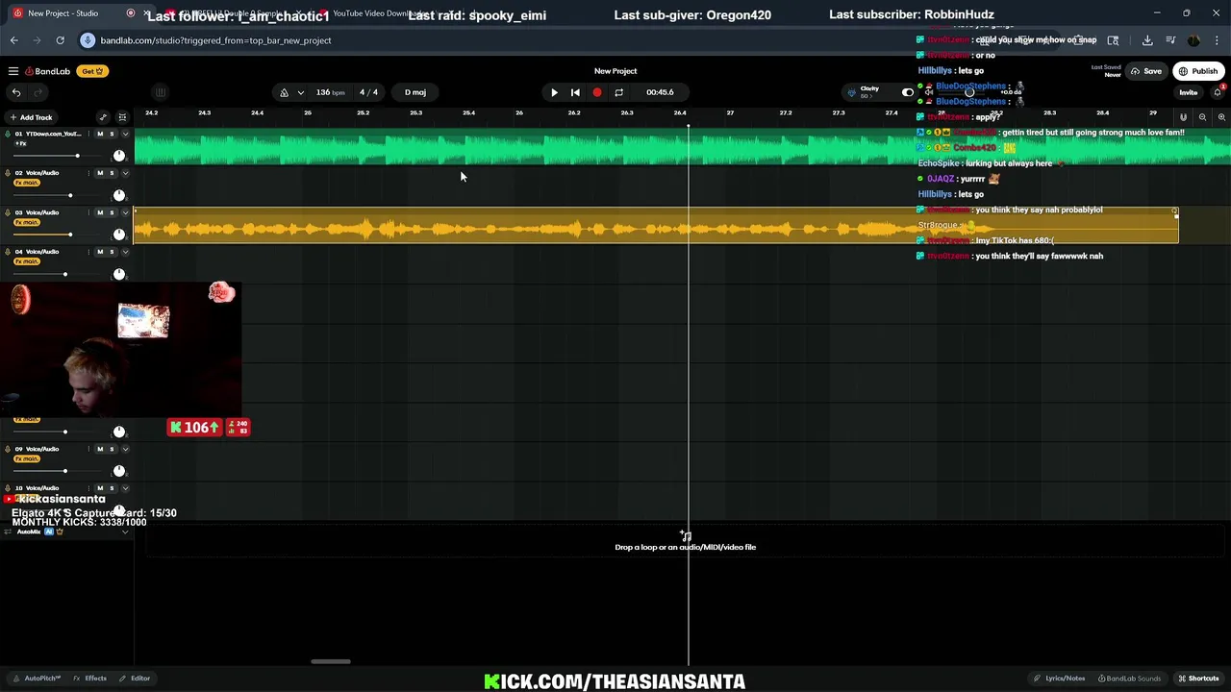Expand track 01 chevron
The height and width of the screenshot is (692, 1231).
125,134
